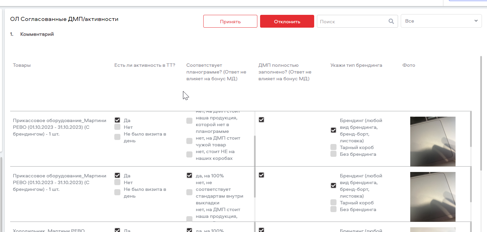This screenshot has width=487, height=232.
Task: Click the ОЛ Согласованные ДМП/активности title
Action: coord(64,19)
